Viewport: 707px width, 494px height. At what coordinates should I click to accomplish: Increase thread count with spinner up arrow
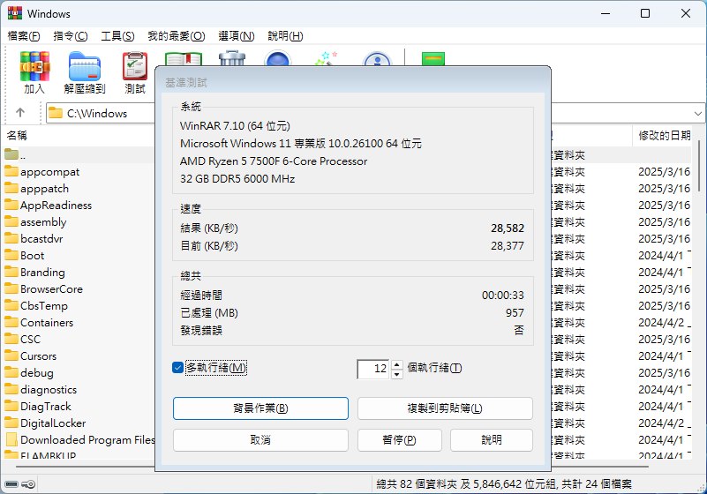click(x=397, y=364)
